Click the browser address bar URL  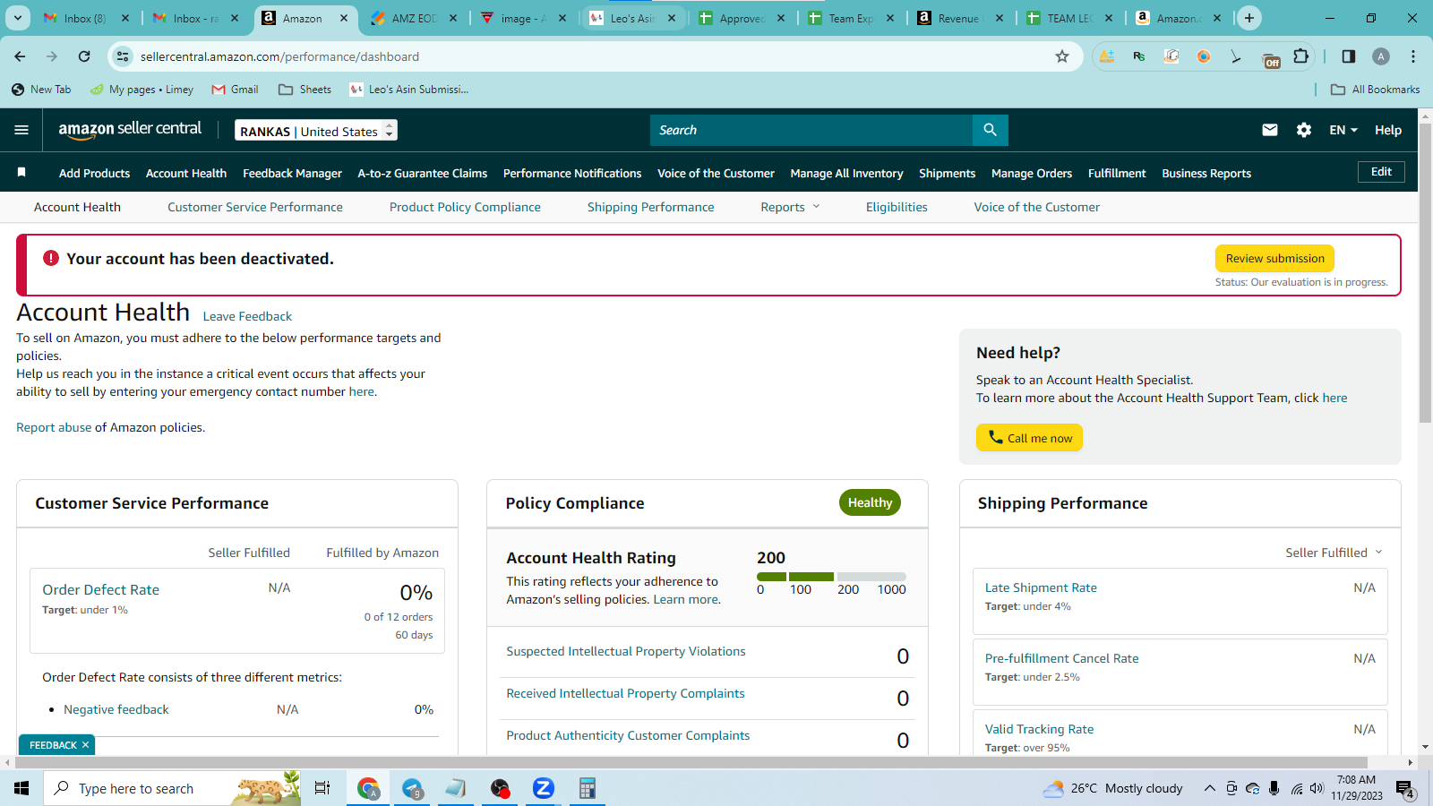pyautogui.click(x=279, y=56)
